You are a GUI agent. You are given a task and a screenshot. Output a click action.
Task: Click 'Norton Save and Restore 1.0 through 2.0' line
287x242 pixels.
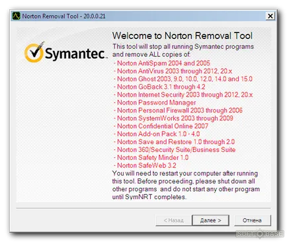174,142
